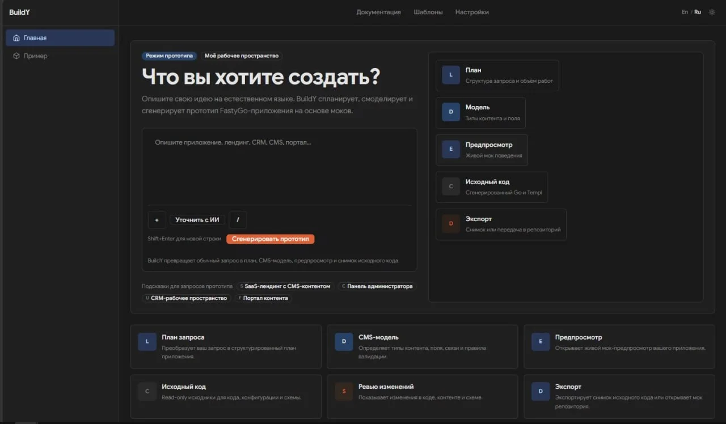
Task: Switch language to Ru
Action: point(698,12)
